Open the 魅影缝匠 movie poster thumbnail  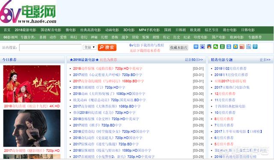[32, 128]
